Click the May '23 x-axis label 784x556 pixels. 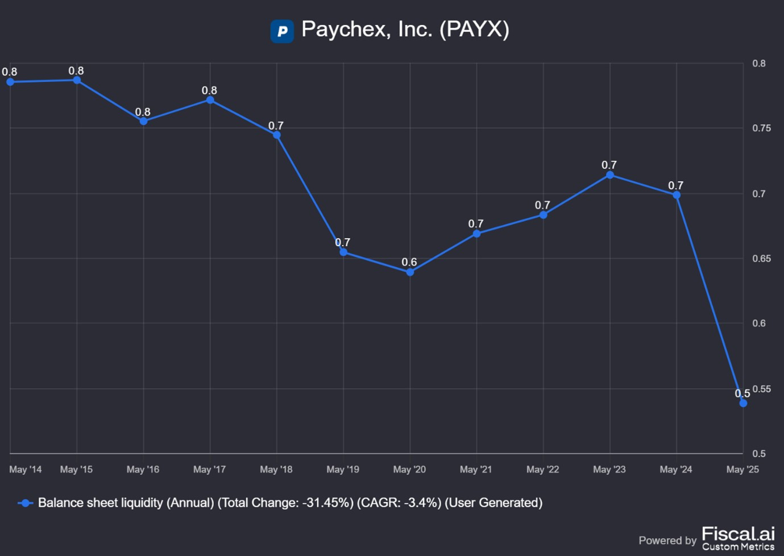[x=609, y=470]
